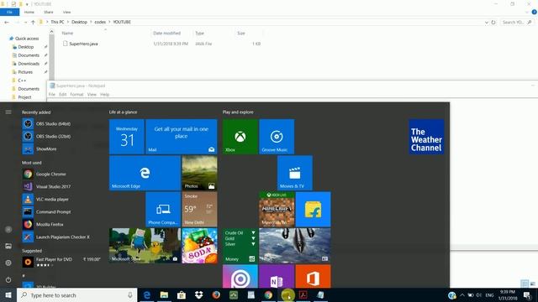Open the Groove Music tile
Image resolution: width=538 pixels, height=302 pixels.
click(277, 137)
